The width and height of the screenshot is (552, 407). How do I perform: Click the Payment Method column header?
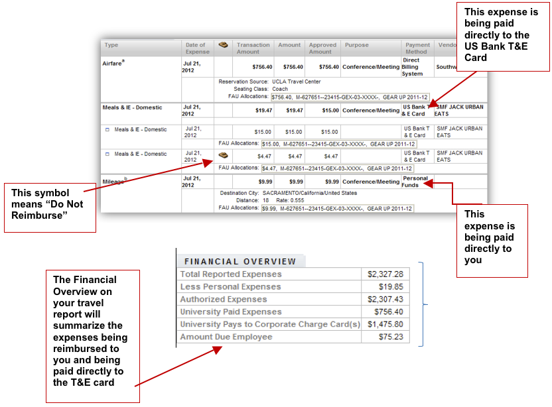[417, 48]
